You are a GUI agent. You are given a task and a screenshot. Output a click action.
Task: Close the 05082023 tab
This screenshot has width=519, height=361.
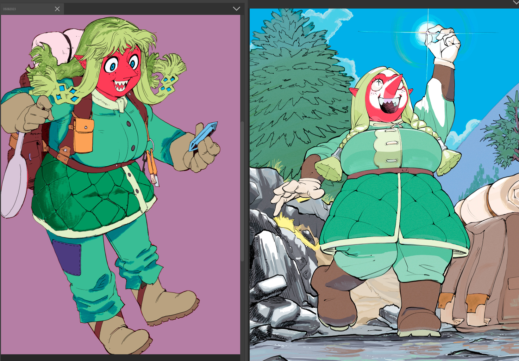57,9
